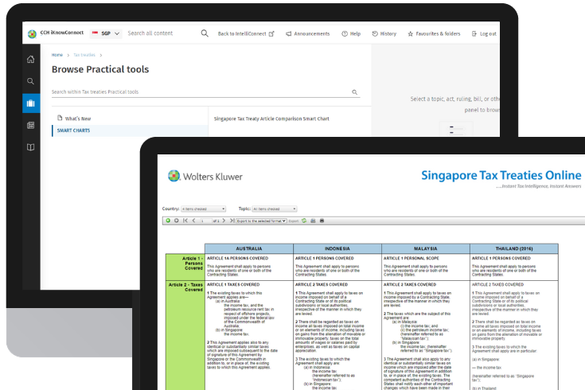
Task: Click the top bar search magnifier icon
Action: 205,33
